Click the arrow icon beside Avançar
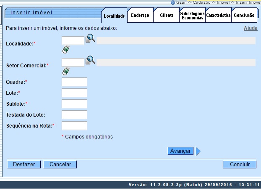Image resolution: width=261 pixels, height=189 pixels. (x=198, y=151)
